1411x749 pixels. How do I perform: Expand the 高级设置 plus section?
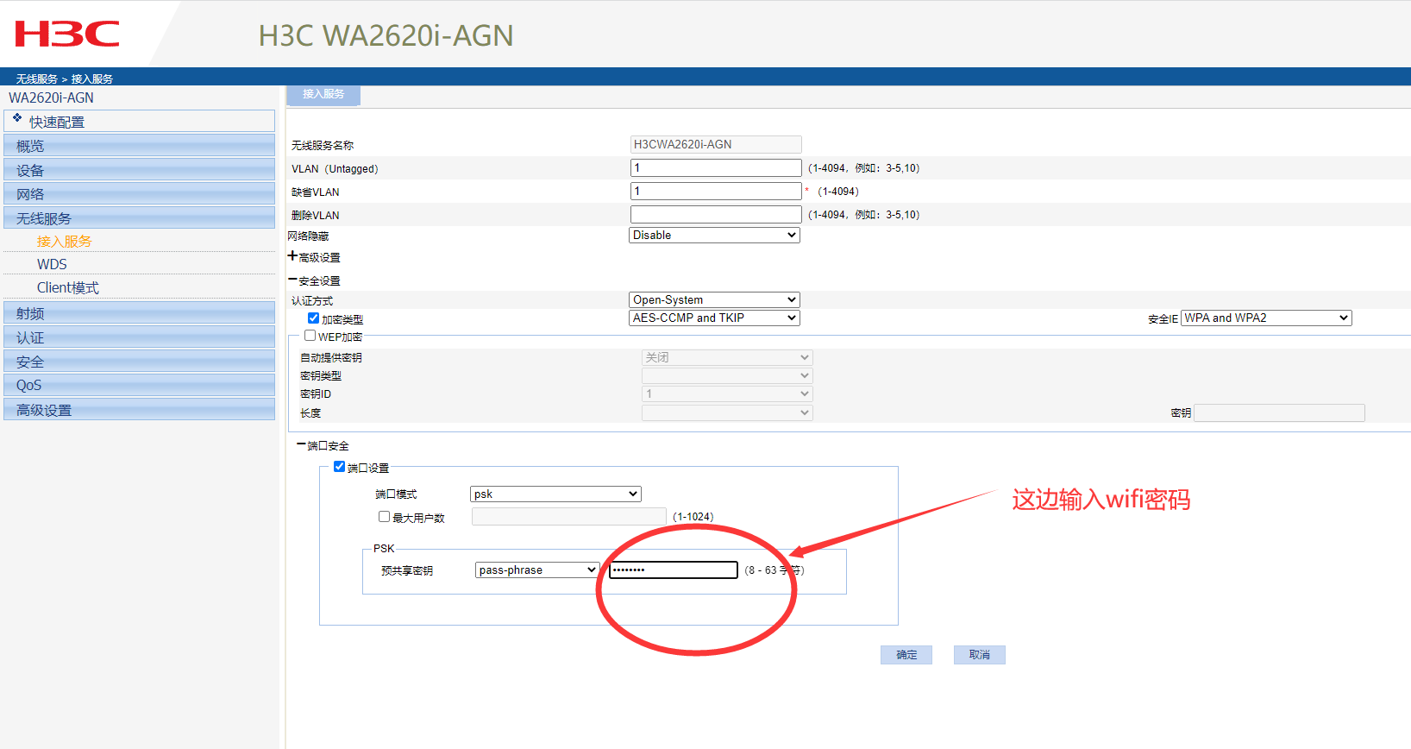click(x=292, y=256)
